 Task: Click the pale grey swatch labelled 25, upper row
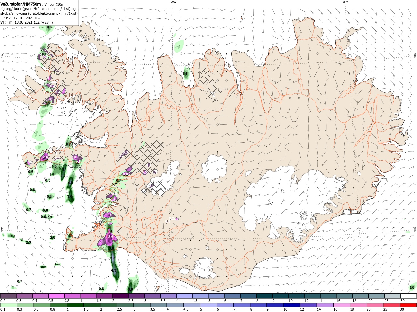(x=393, y=296)
